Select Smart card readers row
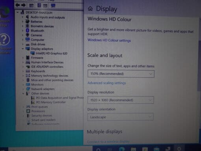Image resolution: width=201 pixels, height=151 pixels. click(x=43, y=120)
